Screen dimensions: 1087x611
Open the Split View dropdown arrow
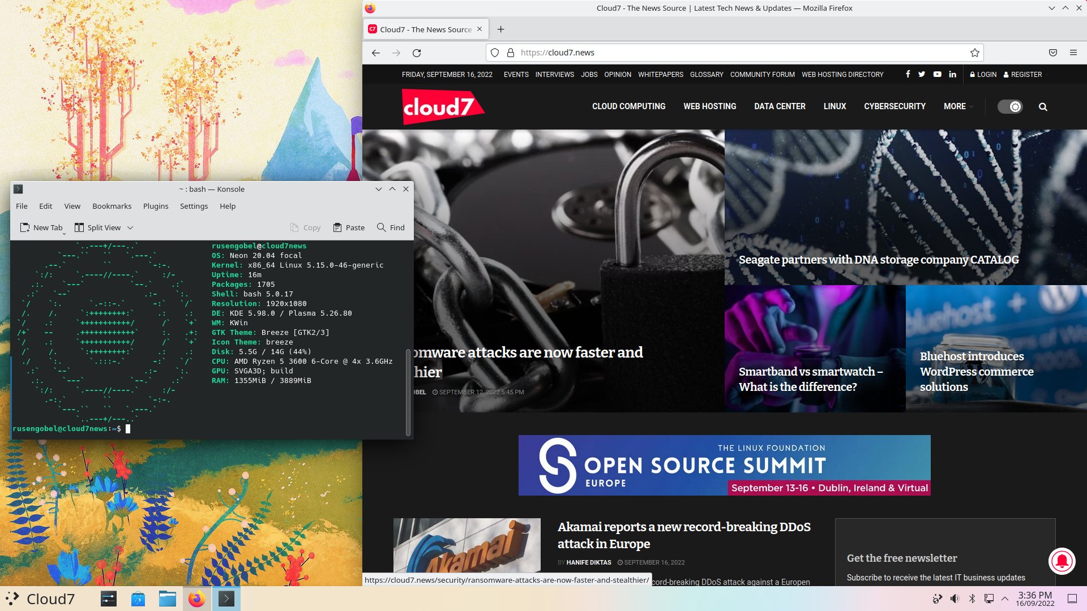tap(130, 227)
